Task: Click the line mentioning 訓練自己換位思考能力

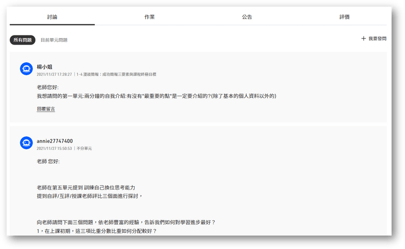Action: point(86,188)
